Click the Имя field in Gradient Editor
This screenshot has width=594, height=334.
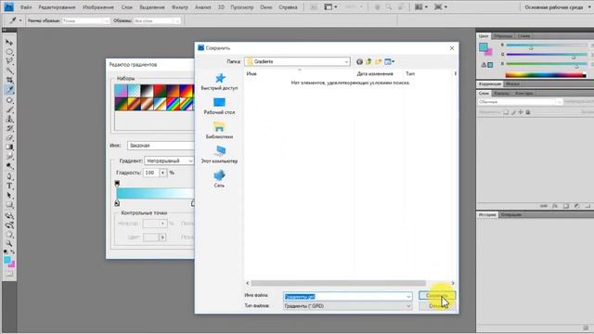point(161,146)
